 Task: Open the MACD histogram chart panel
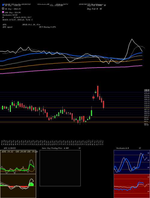tap(18, 186)
